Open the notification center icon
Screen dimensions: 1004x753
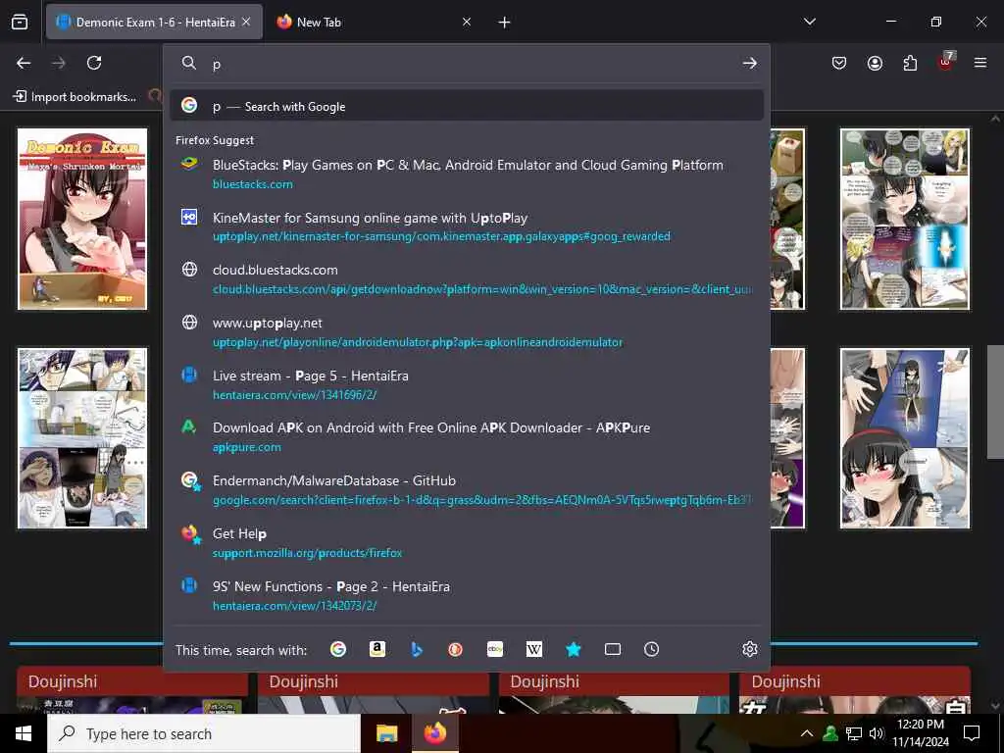tap(972, 733)
